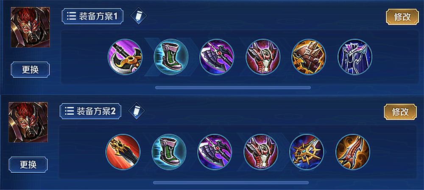Viewport: 424px width, 190px height.
Task: Select the purple shadow axe in build 1
Action: [217, 57]
